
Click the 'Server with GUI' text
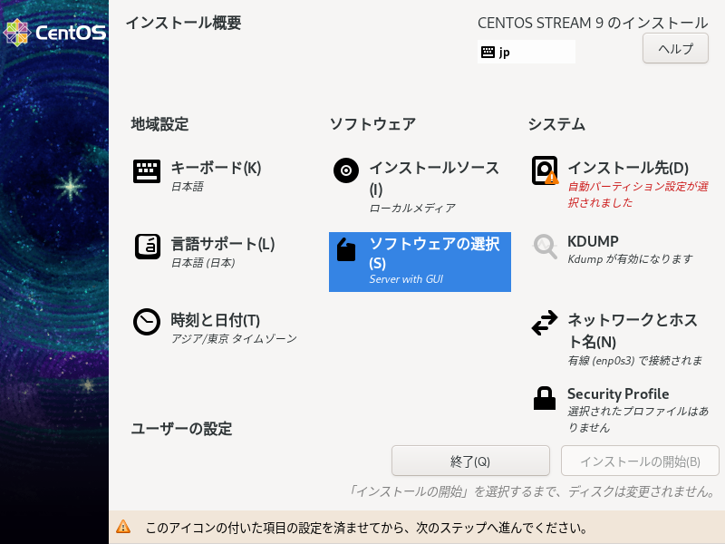pos(406,279)
